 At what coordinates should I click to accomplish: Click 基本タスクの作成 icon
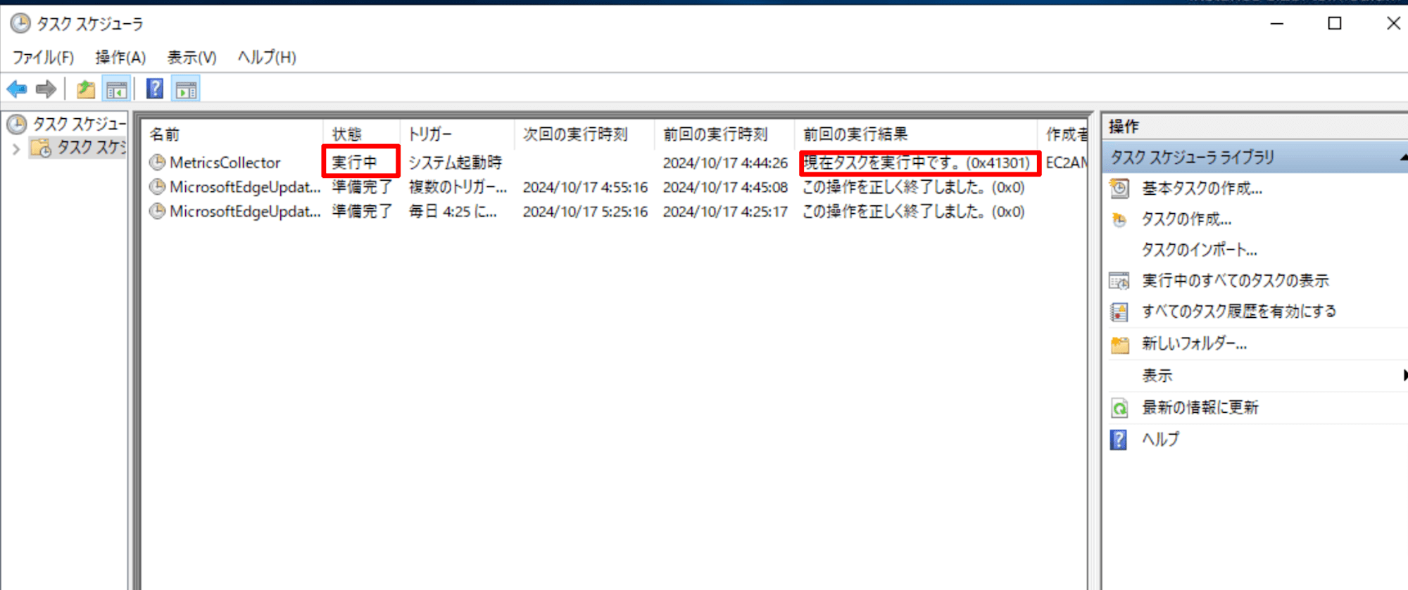click(1119, 188)
